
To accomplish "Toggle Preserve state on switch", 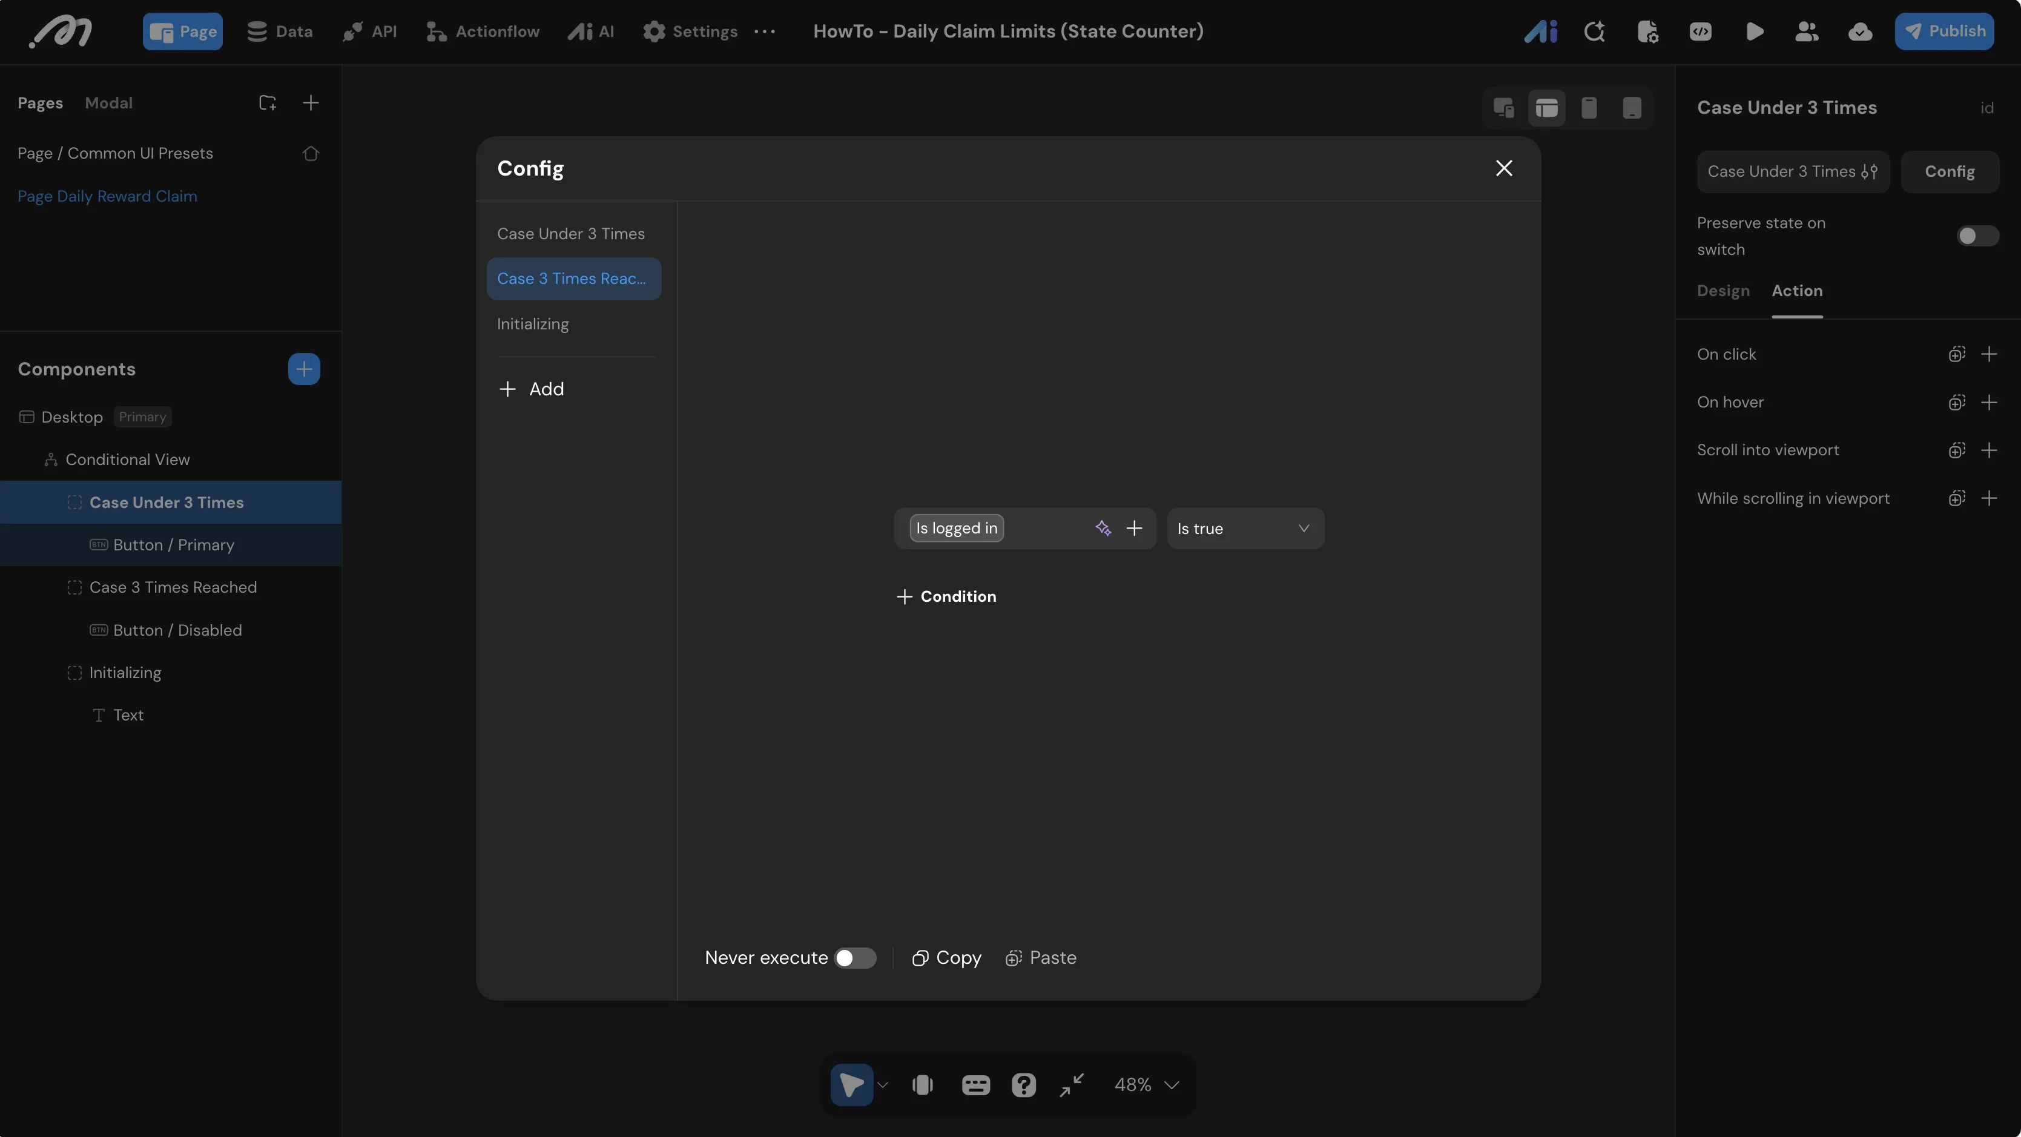I will point(1977,236).
